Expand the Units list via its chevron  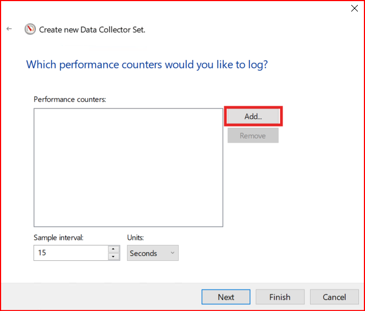point(172,253)
